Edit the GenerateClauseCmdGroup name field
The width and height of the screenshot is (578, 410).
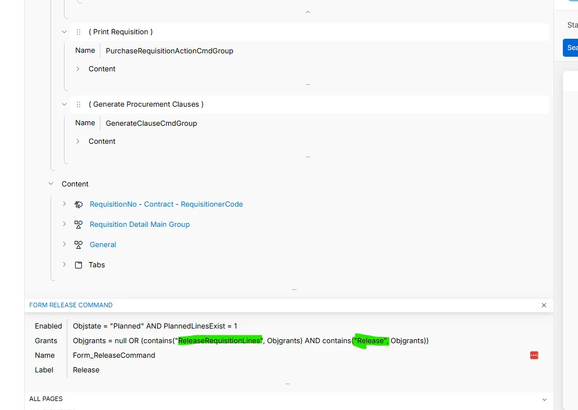point(151,123)
